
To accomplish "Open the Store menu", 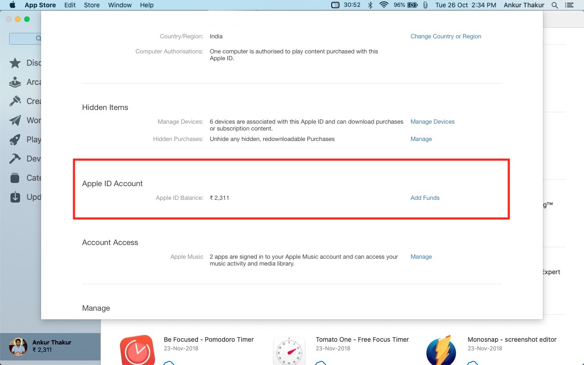I will 92,5.
